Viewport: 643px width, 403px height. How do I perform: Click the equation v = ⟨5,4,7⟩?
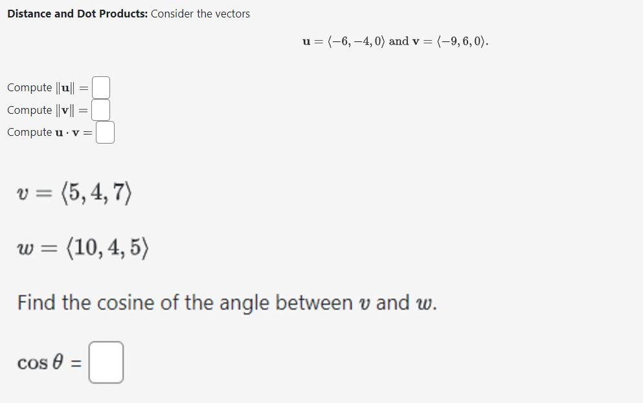[74, 193]
